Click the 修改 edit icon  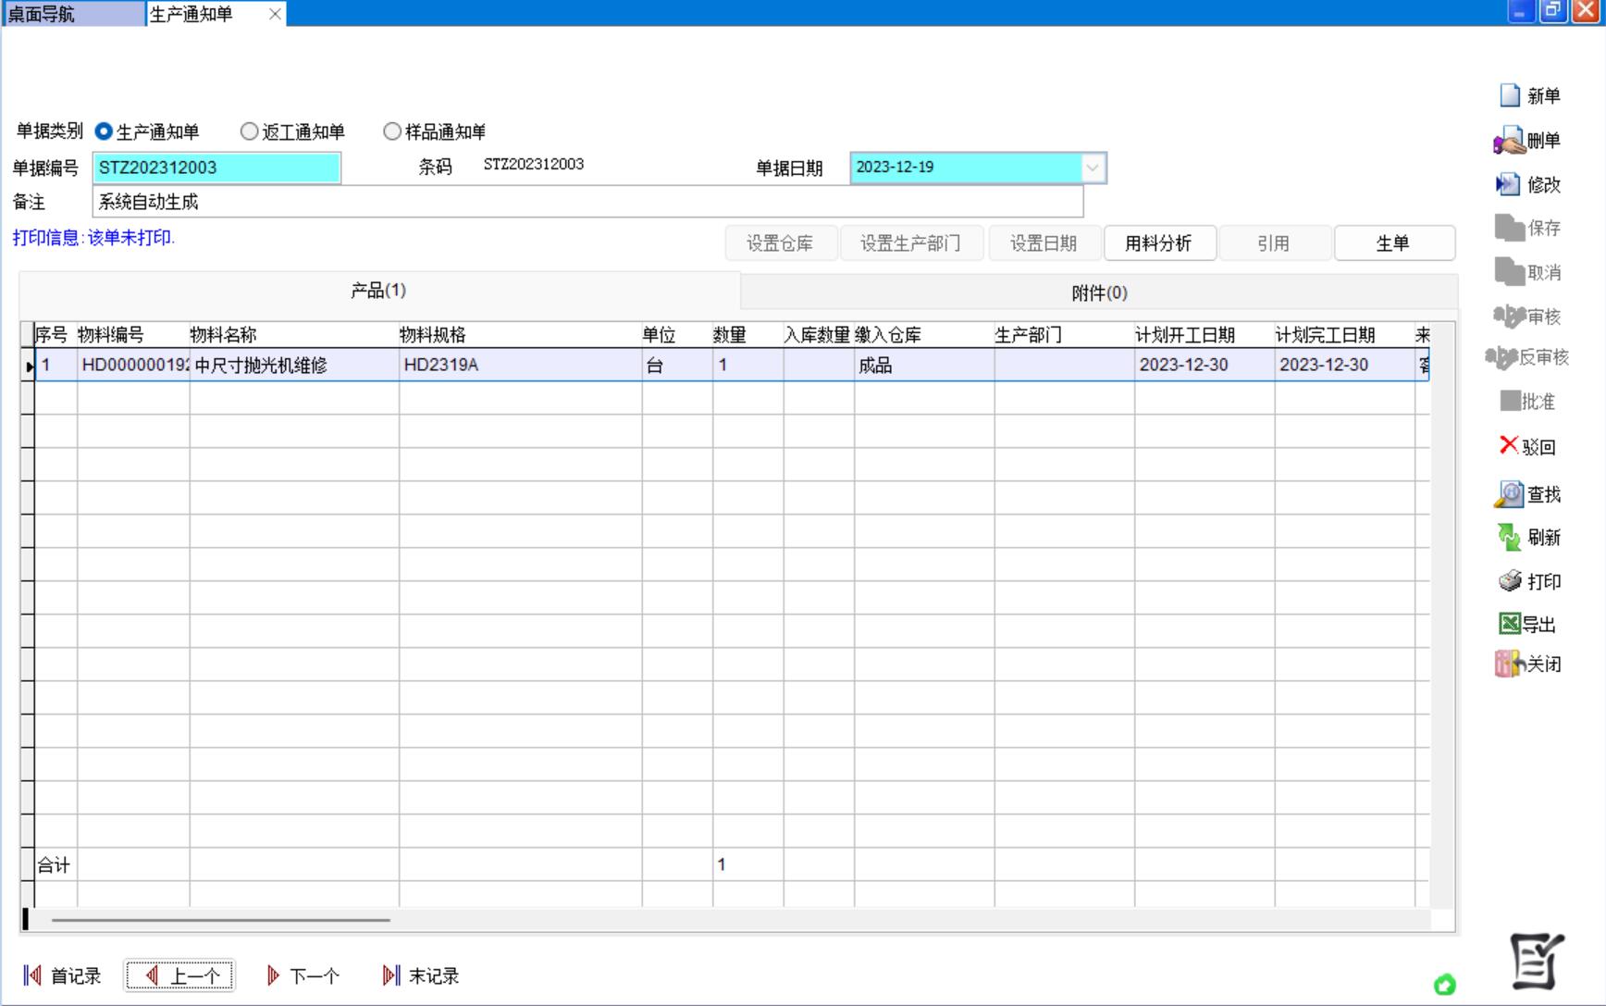click(x=1508, y=184)
